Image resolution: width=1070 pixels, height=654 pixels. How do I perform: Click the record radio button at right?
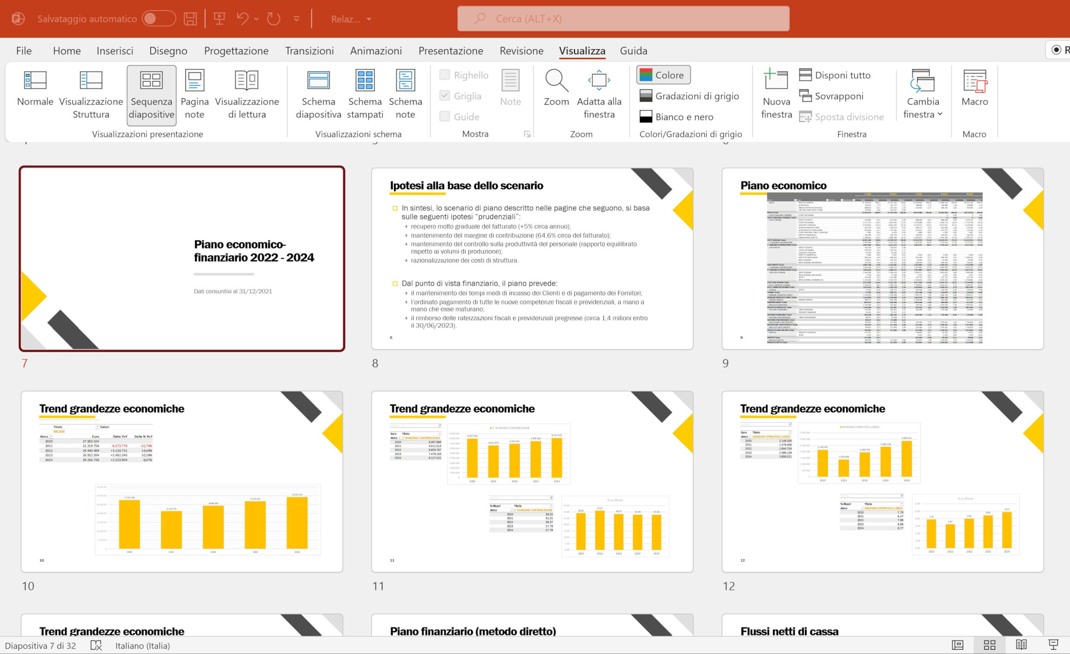(1057, 50)
